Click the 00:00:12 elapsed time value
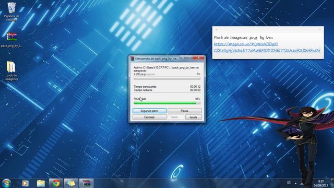334x188 pixels. 195,87
